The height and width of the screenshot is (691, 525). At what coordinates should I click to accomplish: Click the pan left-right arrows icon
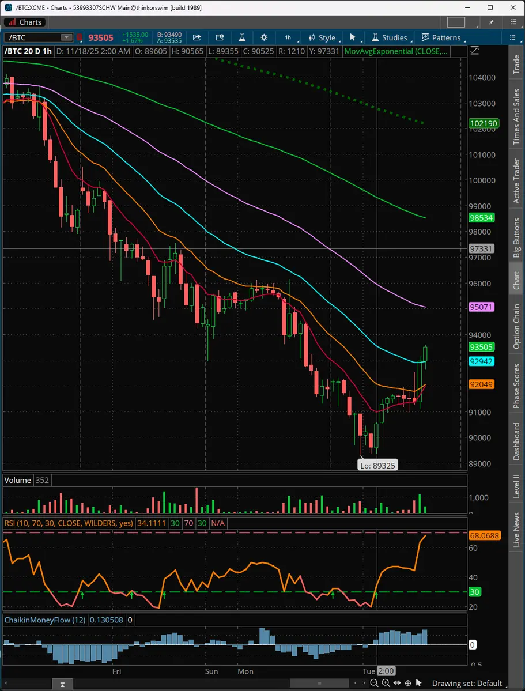click(x=397, y=683)
